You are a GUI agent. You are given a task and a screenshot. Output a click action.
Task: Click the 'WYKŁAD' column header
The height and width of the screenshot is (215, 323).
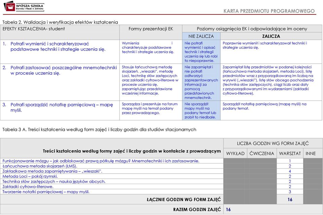coord(235,153)
